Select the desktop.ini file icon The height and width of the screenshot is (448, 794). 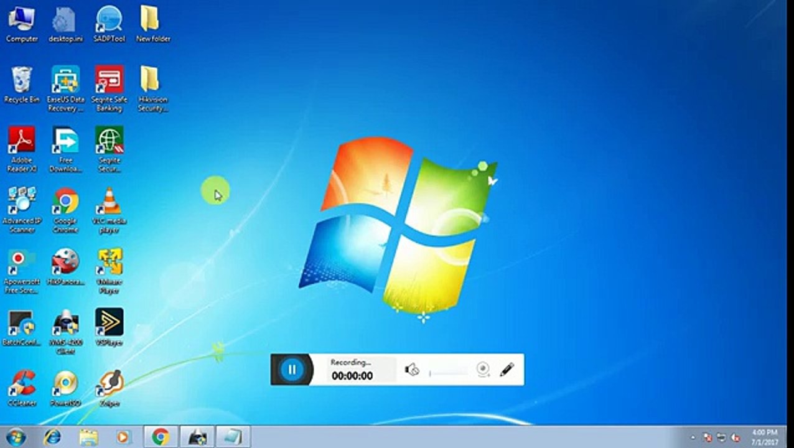[65, 25]
